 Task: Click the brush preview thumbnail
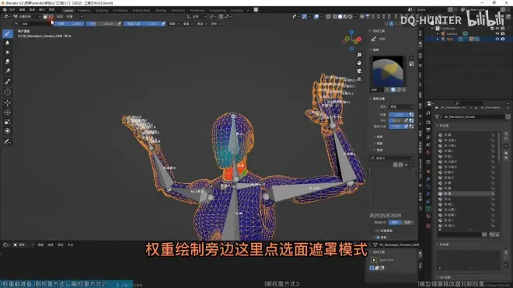pyautogui.click(x=388, y=71)
